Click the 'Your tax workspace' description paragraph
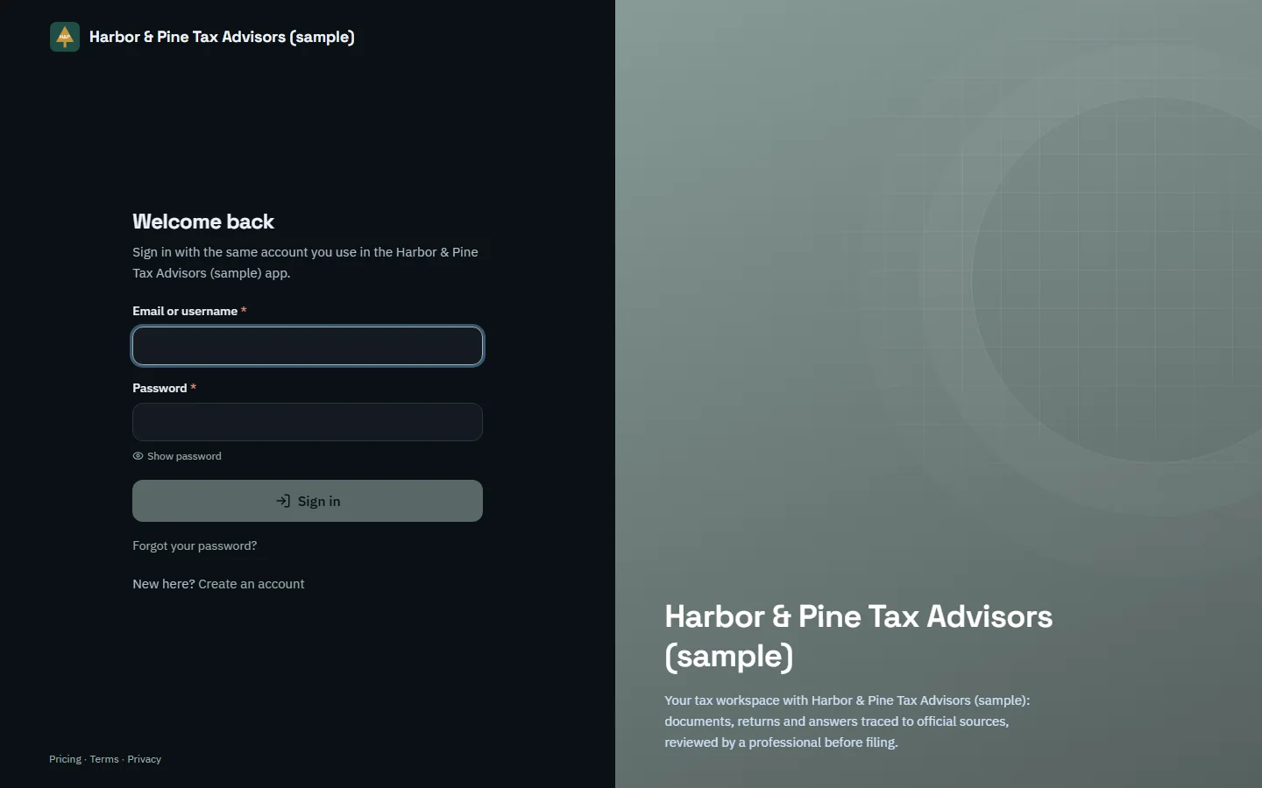The image size is (1262, 788). click(x=847, y=721)
